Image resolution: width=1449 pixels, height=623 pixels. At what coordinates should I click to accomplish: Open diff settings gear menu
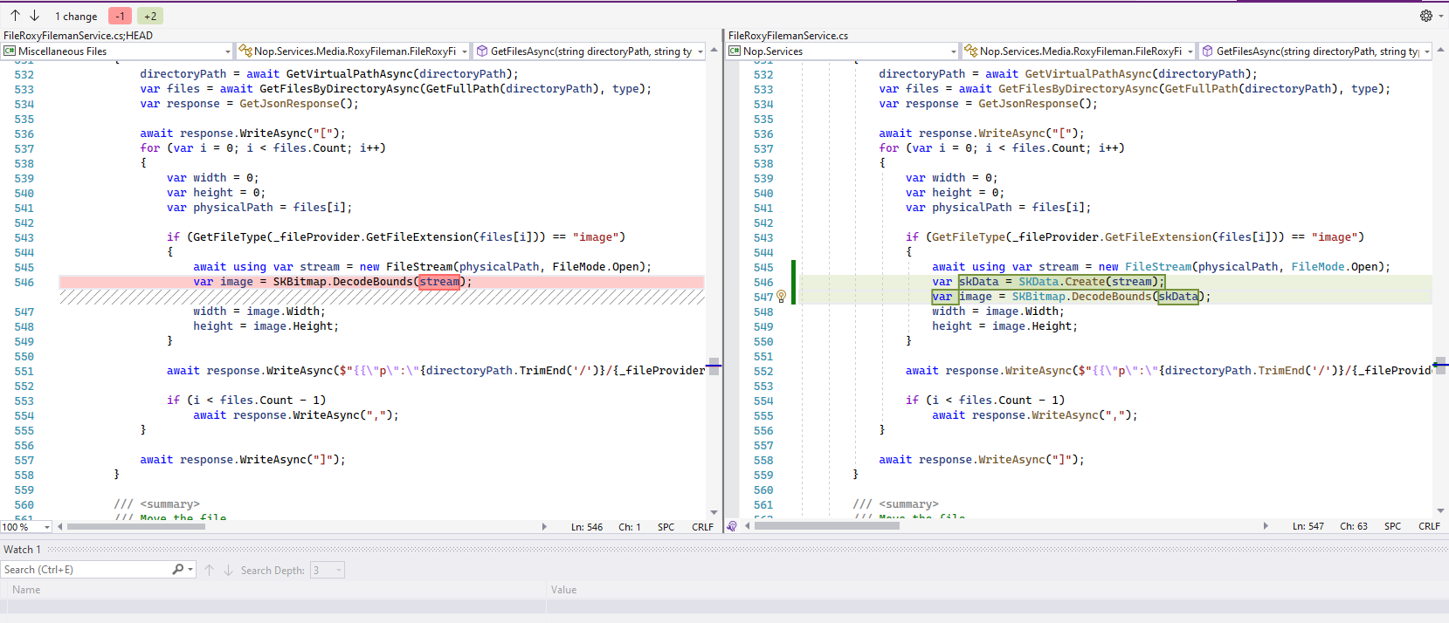pos(1426,16)
